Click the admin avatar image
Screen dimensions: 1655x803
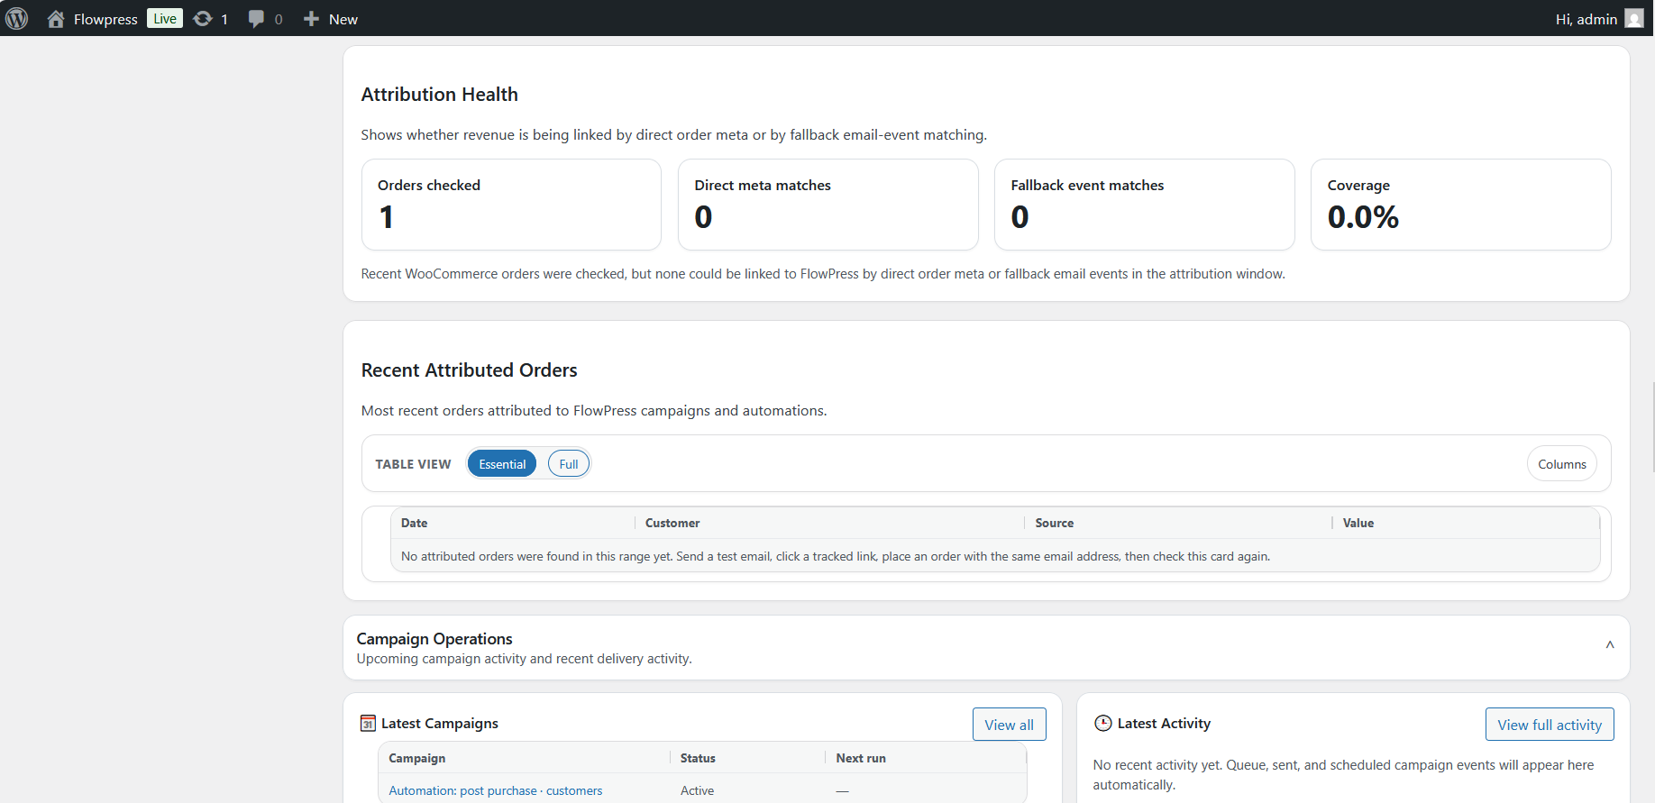[x=1634, y=18]
